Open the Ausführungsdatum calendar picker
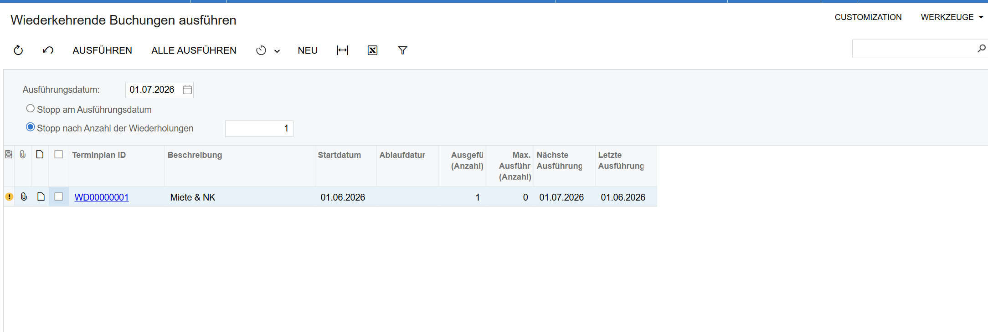 tap(187, 90)
